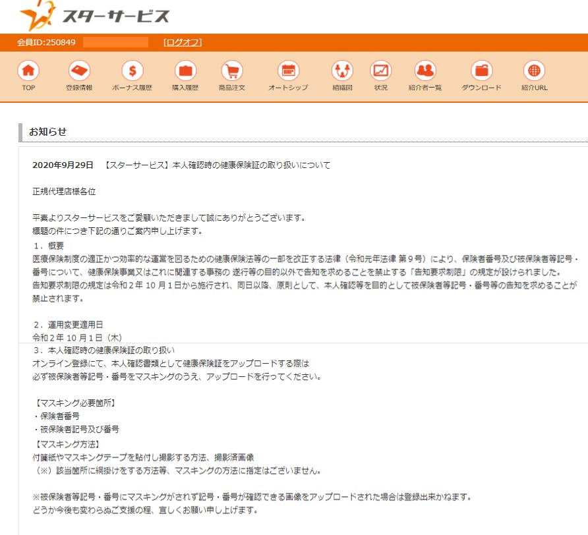Select the 状況 status graph icon

pyautogui.click(x=380, y=70)
